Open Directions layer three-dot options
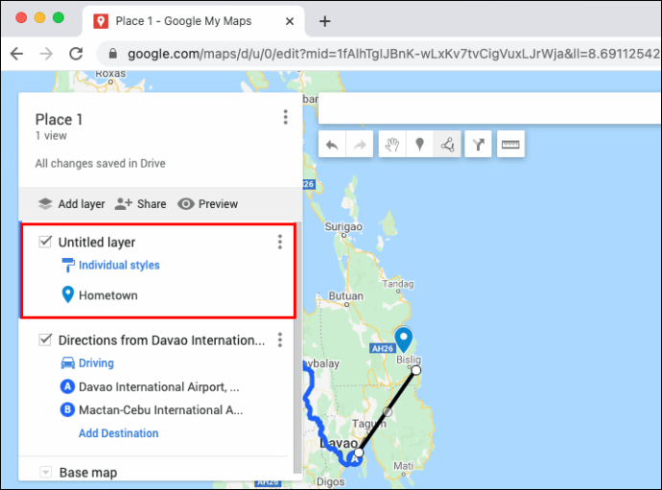 pos(279,340)
